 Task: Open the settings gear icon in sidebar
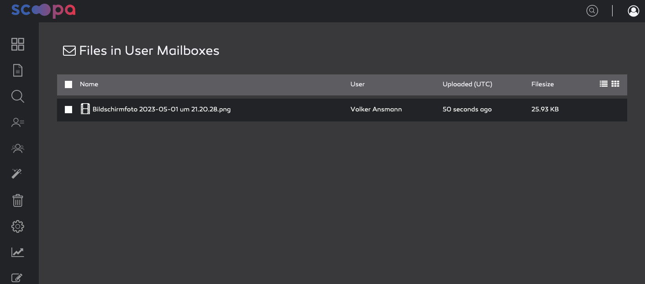18,226
